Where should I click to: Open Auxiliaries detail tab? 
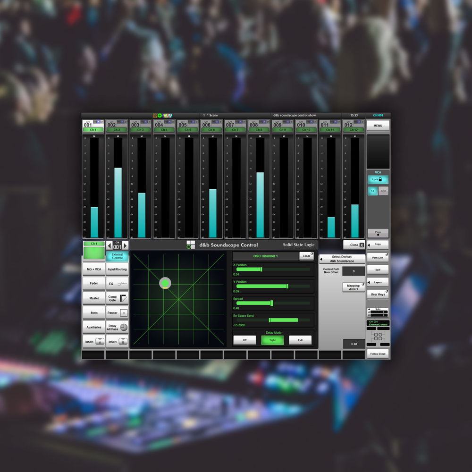coord(94,327)
